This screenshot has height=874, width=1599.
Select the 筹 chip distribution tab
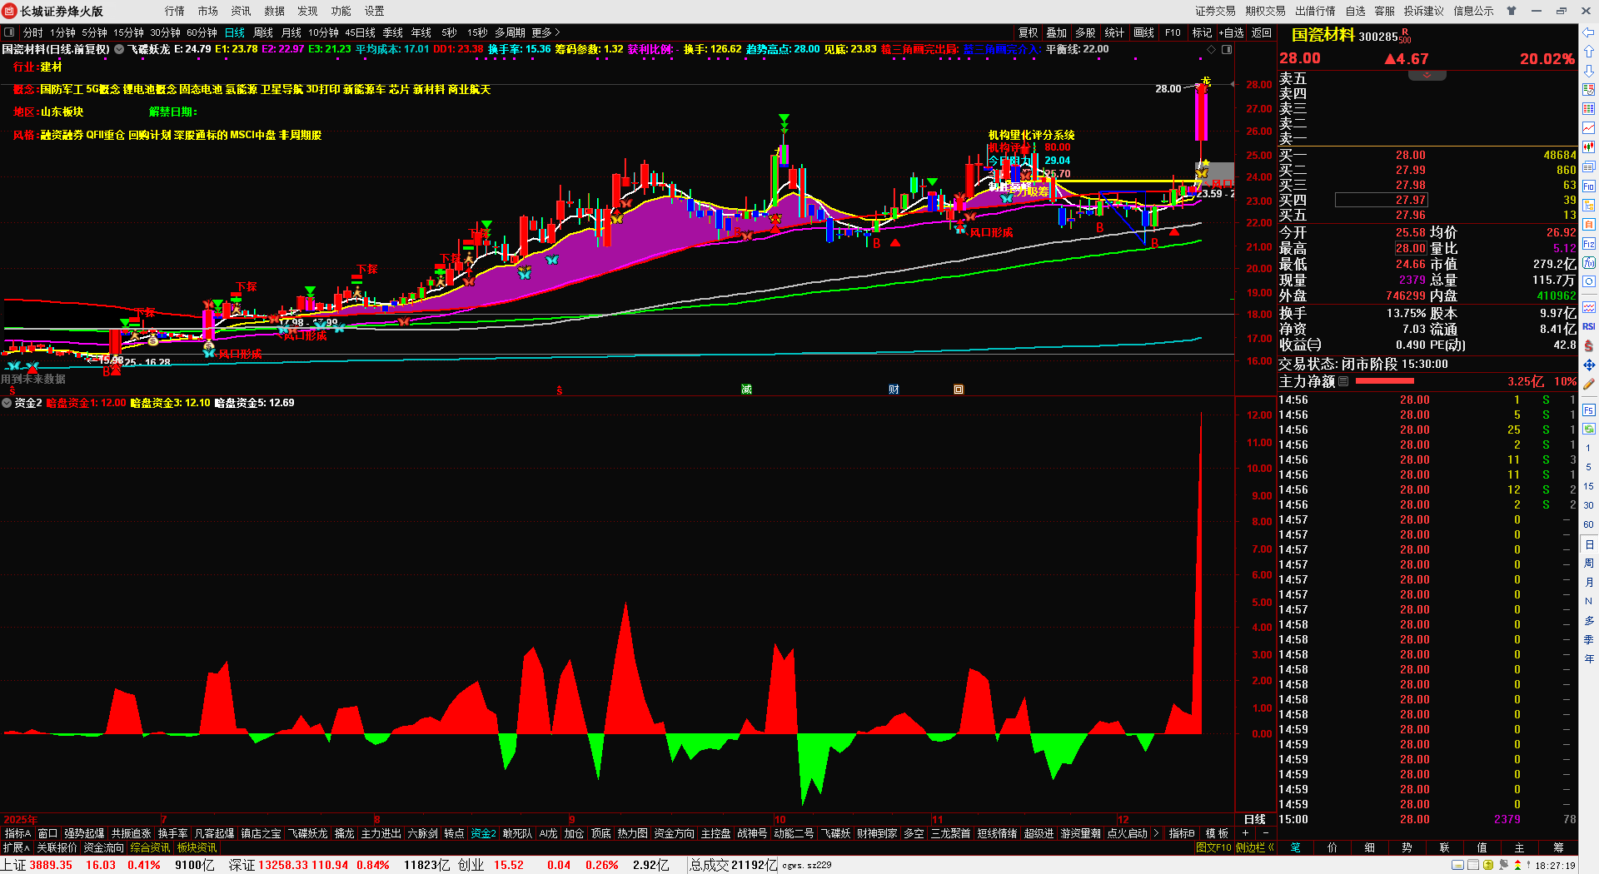click(x=1558, y=847)
